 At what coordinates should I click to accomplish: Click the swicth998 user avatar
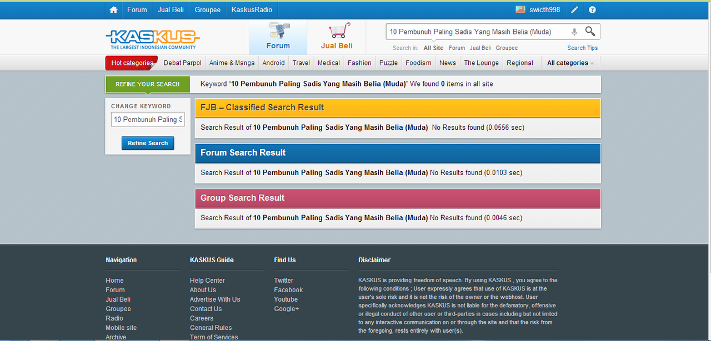[x=520, y=9]
